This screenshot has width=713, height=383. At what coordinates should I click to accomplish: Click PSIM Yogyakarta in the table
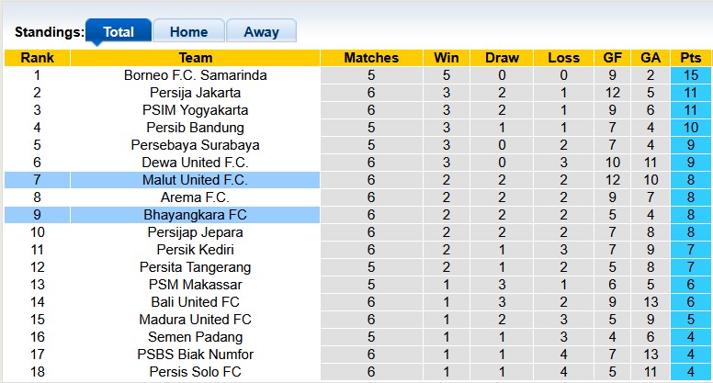coord(195,110)
